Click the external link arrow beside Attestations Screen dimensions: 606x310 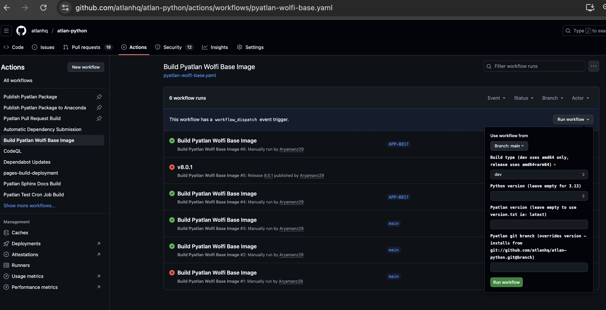pos(99,254)
